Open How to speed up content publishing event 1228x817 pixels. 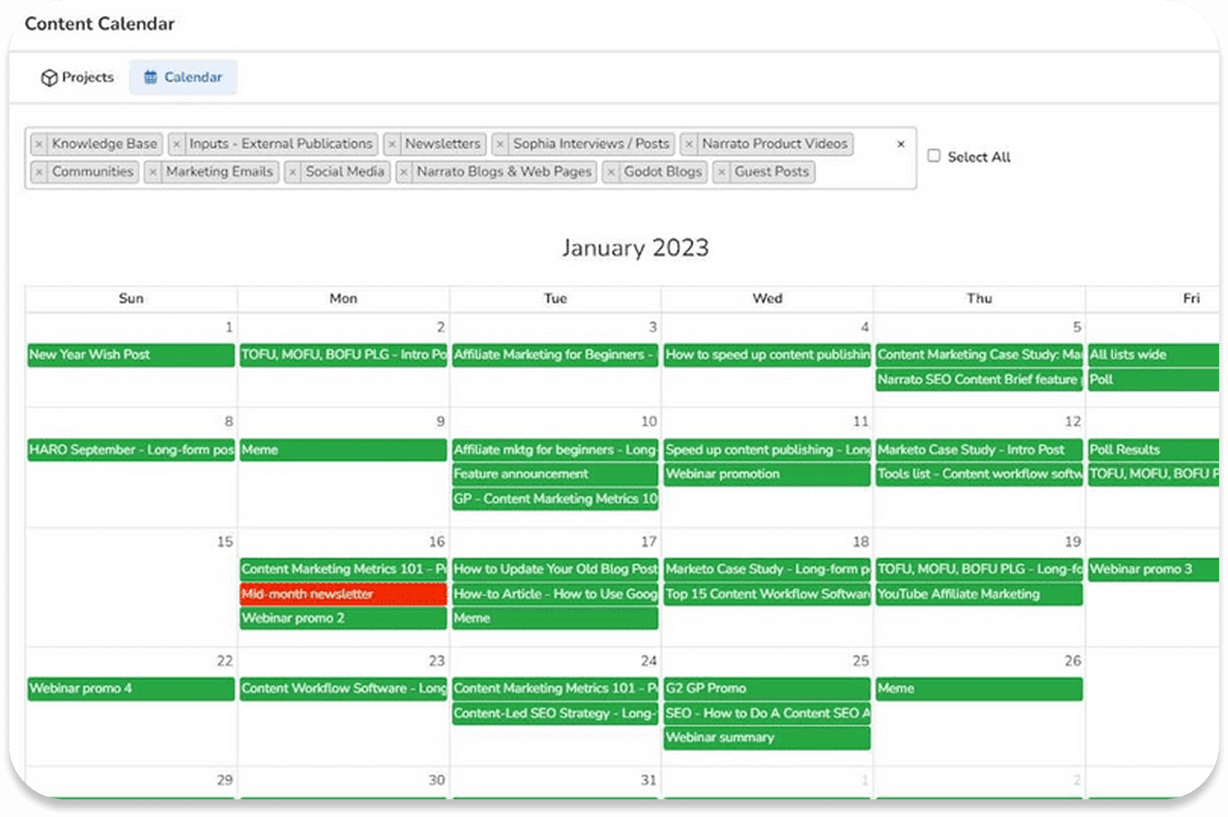pos(767,355)
